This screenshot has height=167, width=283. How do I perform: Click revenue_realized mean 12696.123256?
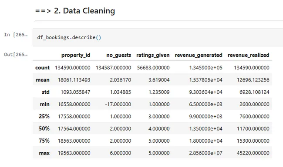coord(253,80)
